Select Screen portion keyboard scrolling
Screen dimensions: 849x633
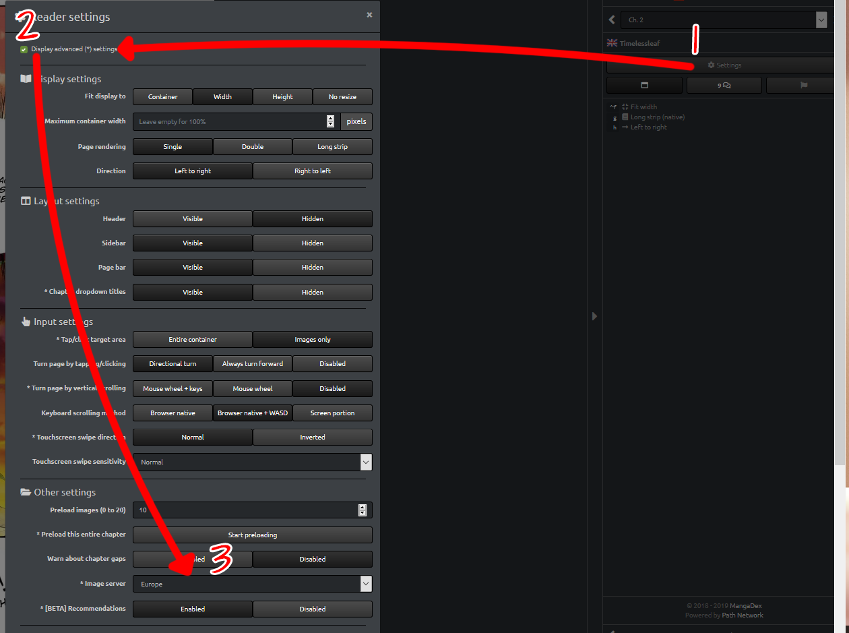(332, 413)
